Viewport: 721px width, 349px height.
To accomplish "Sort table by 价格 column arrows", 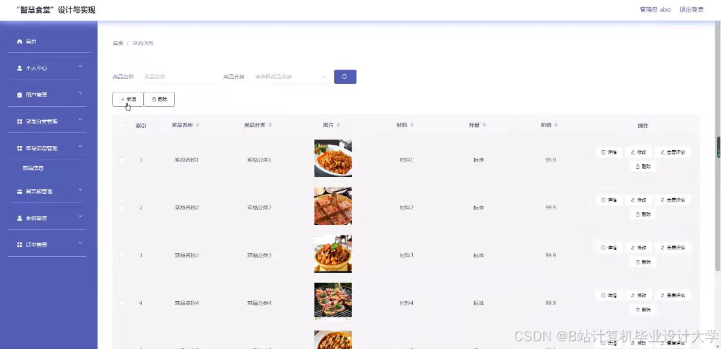I will [556, 125].
